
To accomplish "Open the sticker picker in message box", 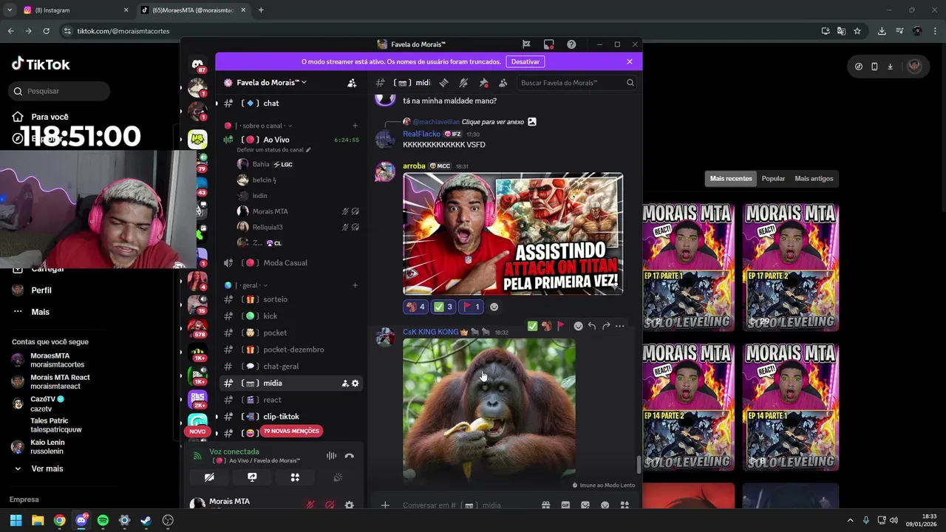I will coord(585,505).
